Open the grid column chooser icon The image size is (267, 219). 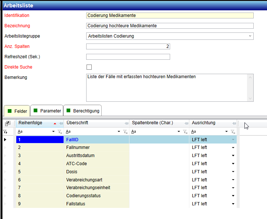pyautogui.click(x=8, y=124)
